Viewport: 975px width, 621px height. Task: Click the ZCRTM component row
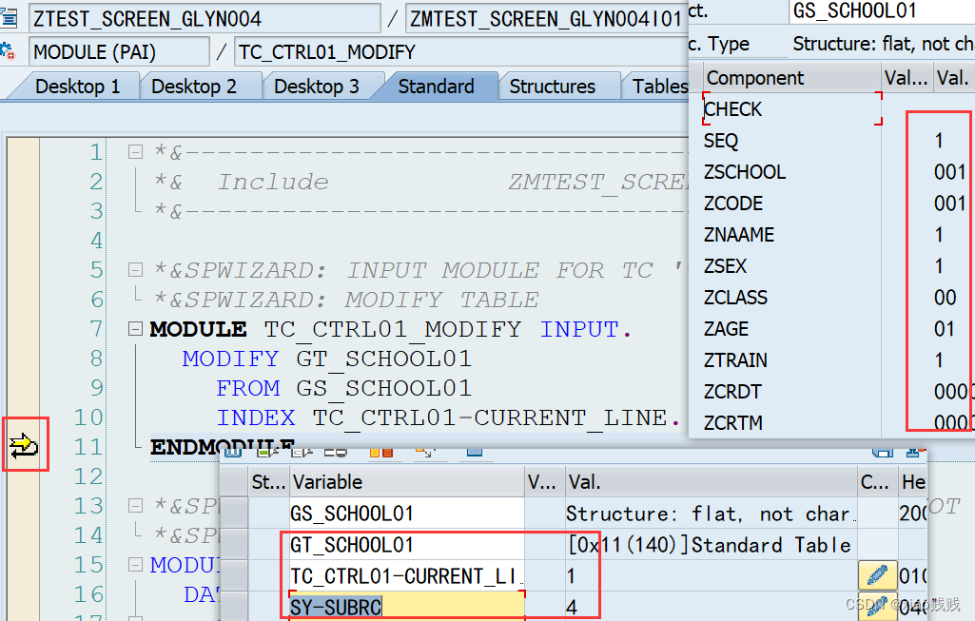click(792, 422)
